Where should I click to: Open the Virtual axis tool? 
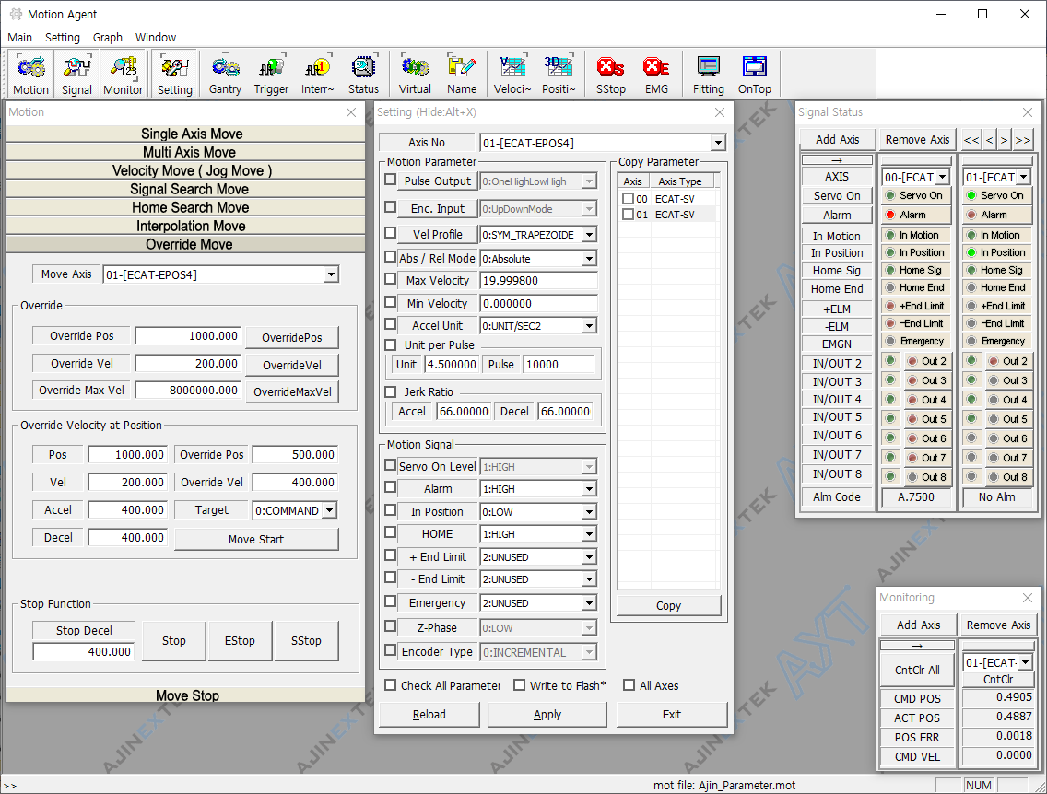pos(415,75)
